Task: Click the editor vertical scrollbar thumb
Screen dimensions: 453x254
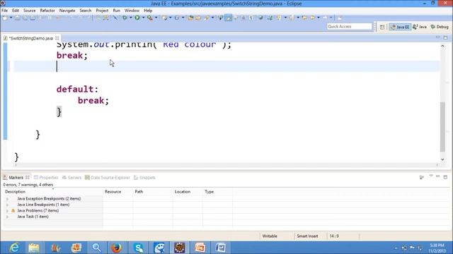Action: click(x=442, y=127)
